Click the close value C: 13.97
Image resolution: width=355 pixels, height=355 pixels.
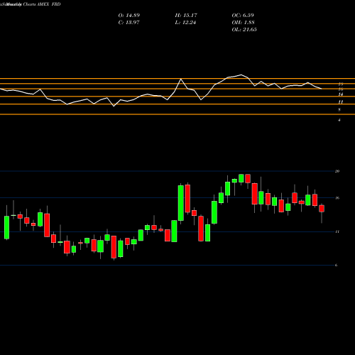click(129, 23)
